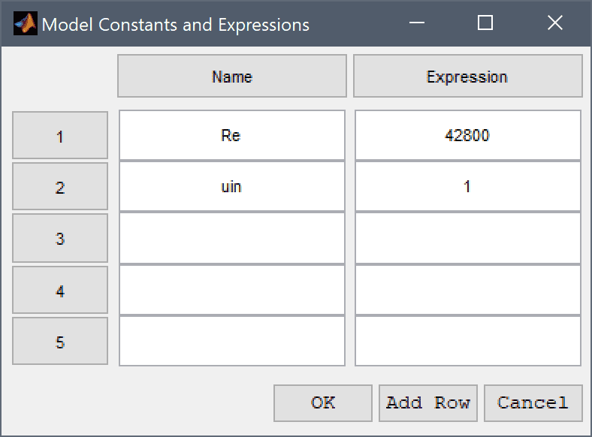Select the Expression column header
This screenshot has height=437, width=592.
point(468,76)
